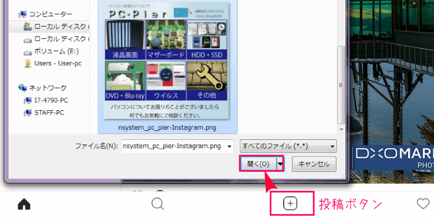Click the scrollbar down arrow
The image size is (434, 221).
(341, 129)
